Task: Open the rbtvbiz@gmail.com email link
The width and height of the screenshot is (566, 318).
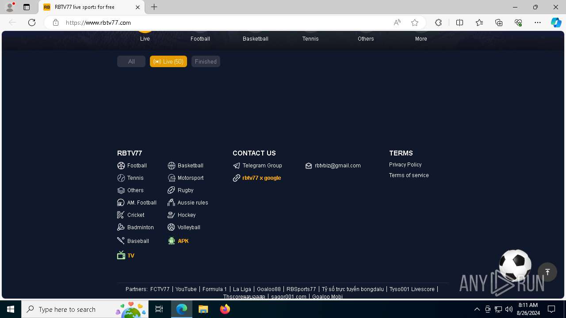Action: point(338,166)
